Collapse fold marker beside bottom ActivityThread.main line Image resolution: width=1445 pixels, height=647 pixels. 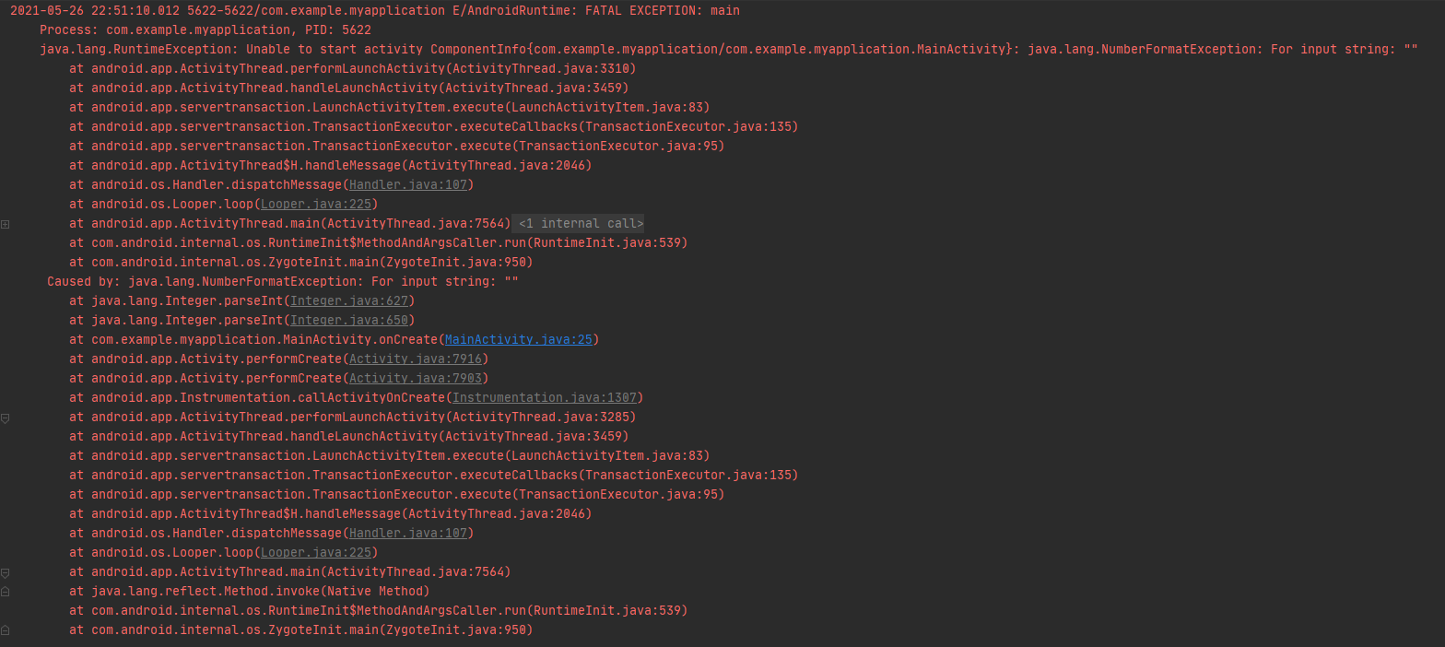[x=6, y=572]
